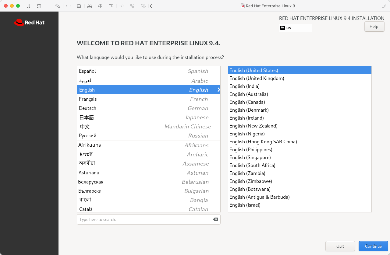Take a screenshot of the virtual machine
Viewport: 390px width, 255px height.
[39, 6]
